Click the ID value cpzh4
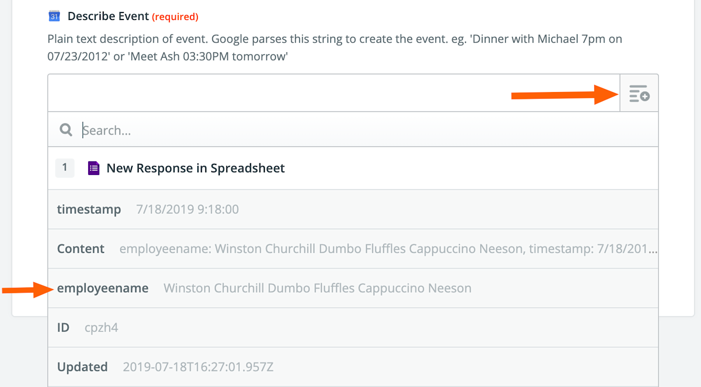 101,327
